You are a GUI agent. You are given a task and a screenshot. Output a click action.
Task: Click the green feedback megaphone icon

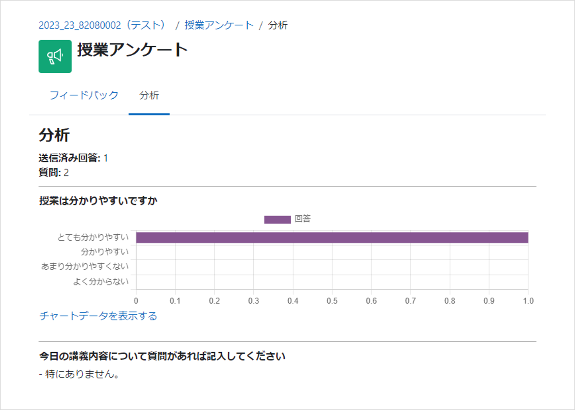[55, 56]
